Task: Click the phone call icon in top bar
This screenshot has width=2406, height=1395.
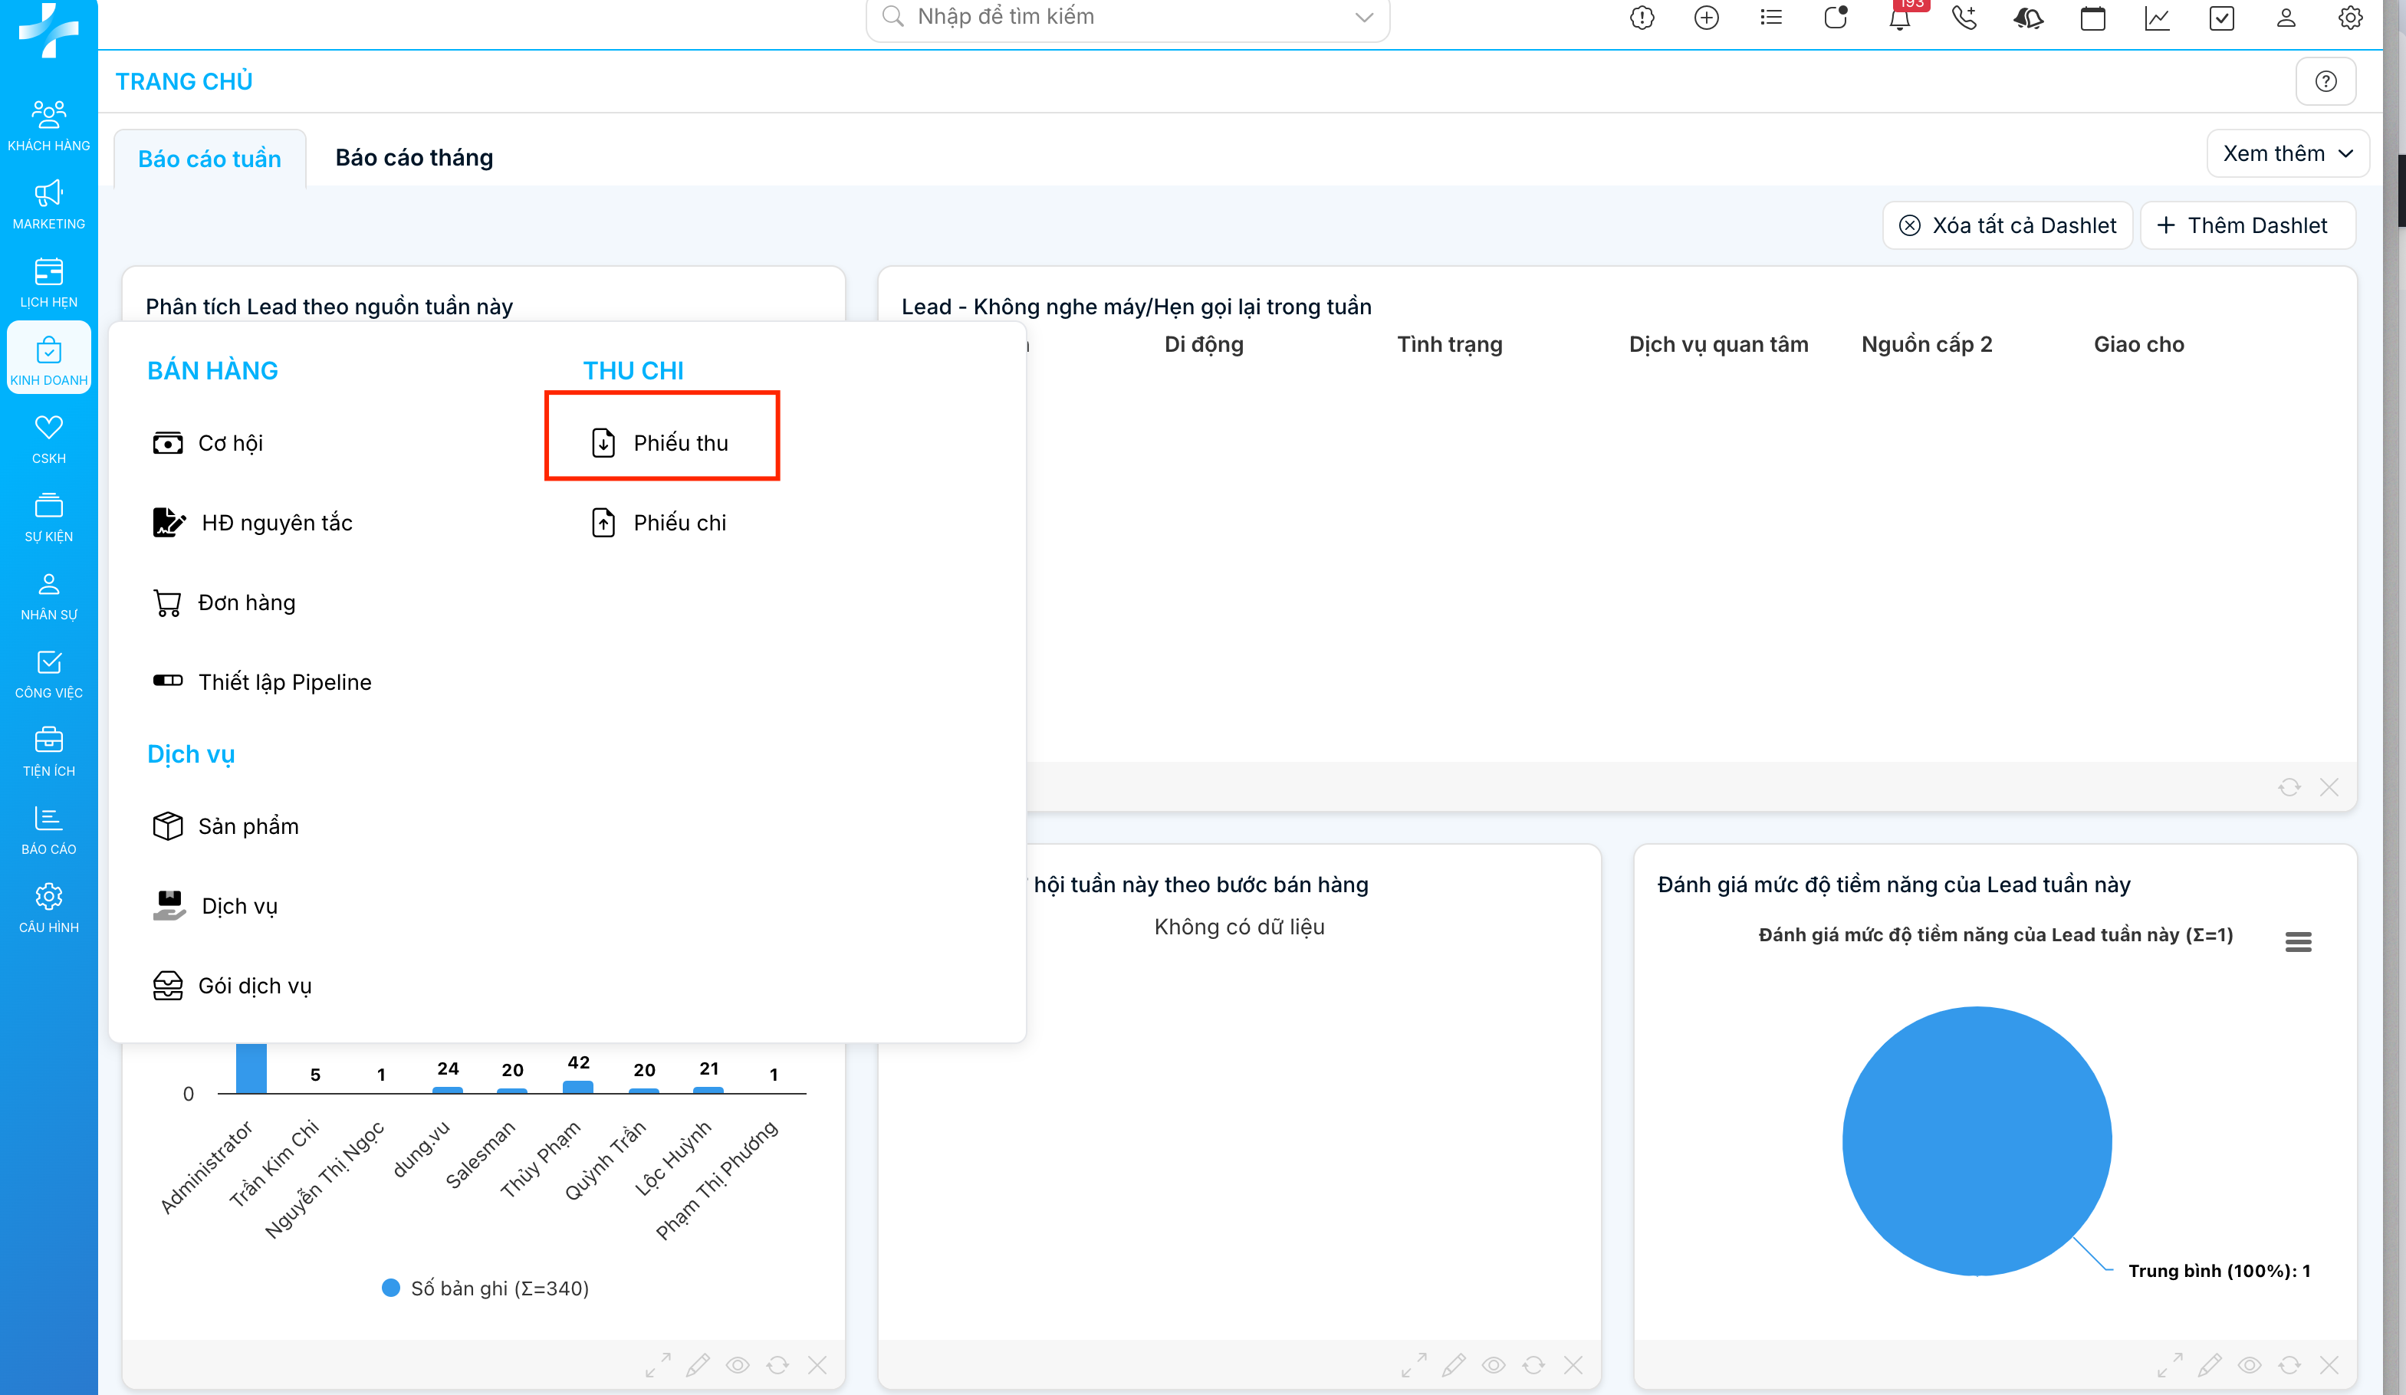Action: 1964,18
